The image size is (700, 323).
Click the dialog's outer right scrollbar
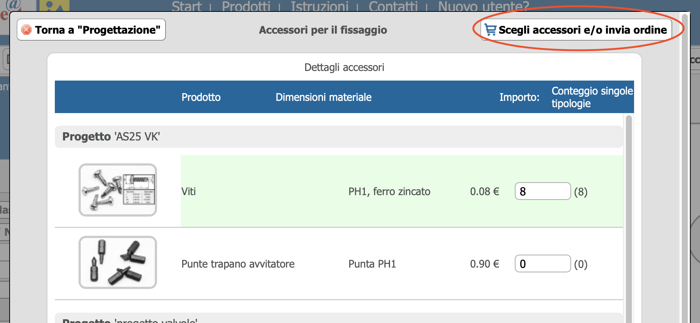click(685, 166)
